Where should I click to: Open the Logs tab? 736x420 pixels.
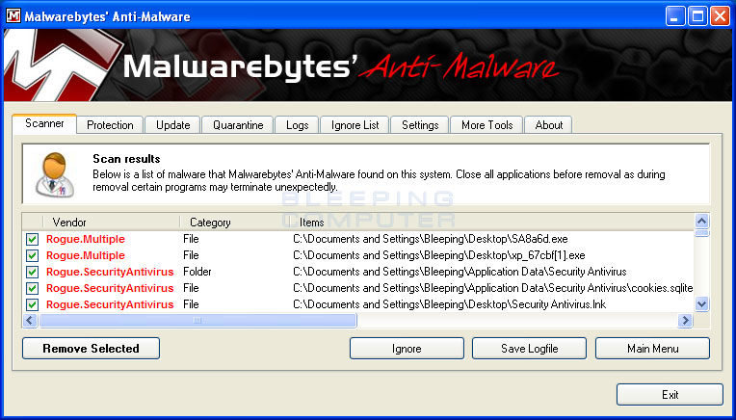click(297, 125)
